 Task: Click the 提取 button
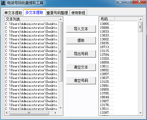pos(81,40)
